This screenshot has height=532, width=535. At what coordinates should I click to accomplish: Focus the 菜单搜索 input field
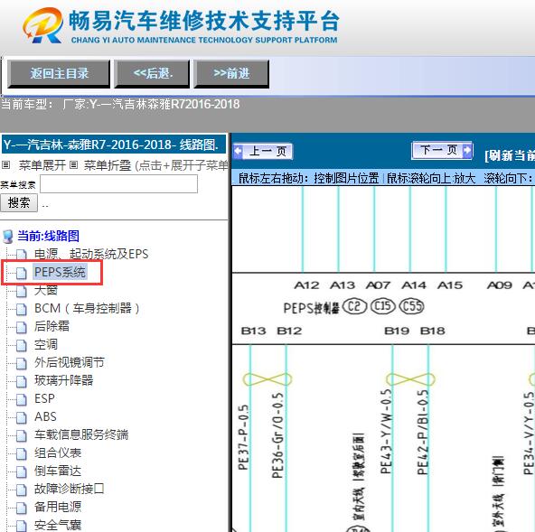coord(118,184)
